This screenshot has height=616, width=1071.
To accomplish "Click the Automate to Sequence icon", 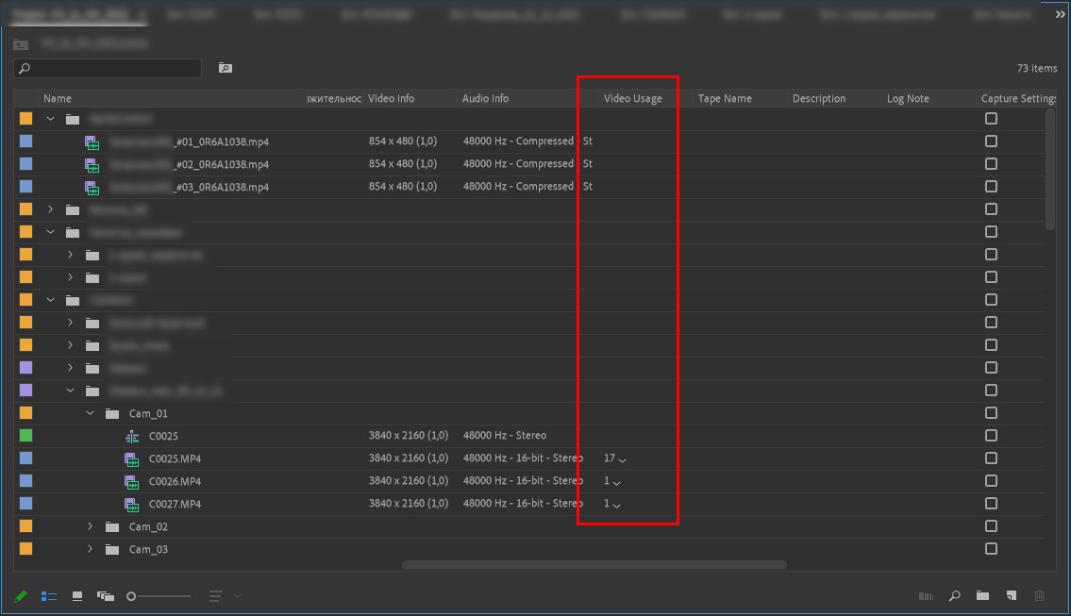I will (x=926, y=596).
